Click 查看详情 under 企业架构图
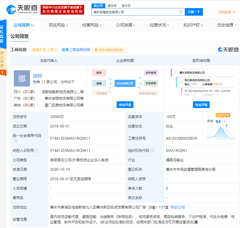The height and width of the screenshot is (228, 240). tap(125, 105)
